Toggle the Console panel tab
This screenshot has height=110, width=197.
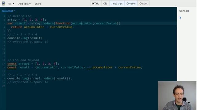(x=131, y=3)
